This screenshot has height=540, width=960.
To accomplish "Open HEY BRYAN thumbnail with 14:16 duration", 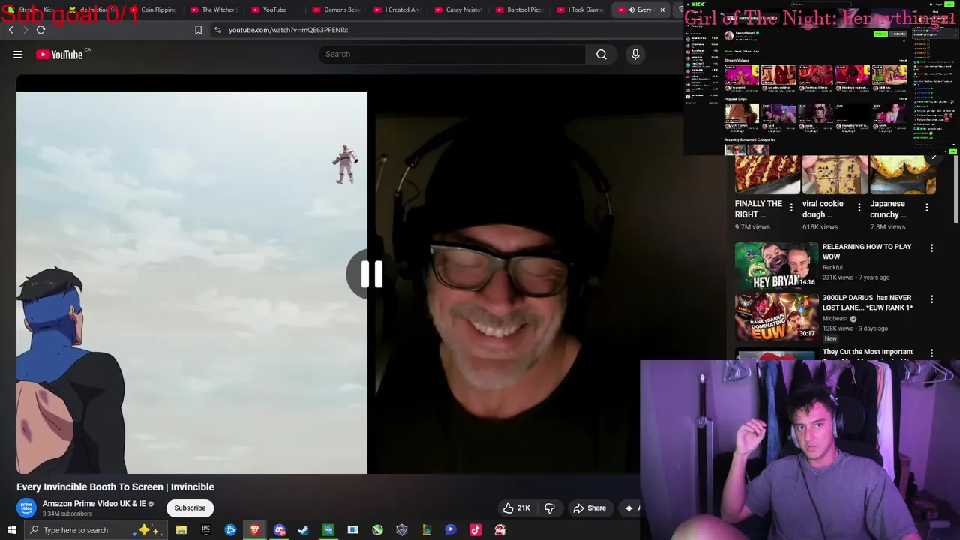I will coord(776,265).
